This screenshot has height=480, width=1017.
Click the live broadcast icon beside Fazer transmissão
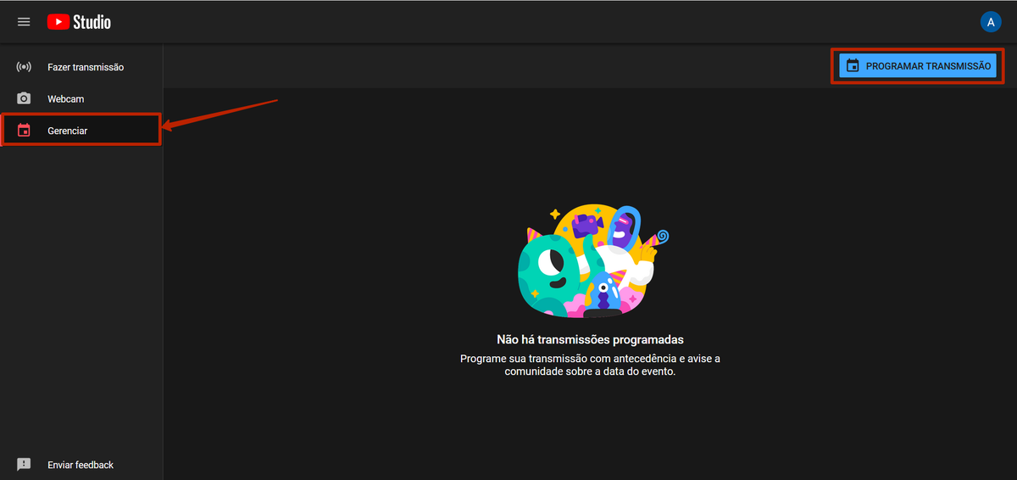(x=24, y=67)
